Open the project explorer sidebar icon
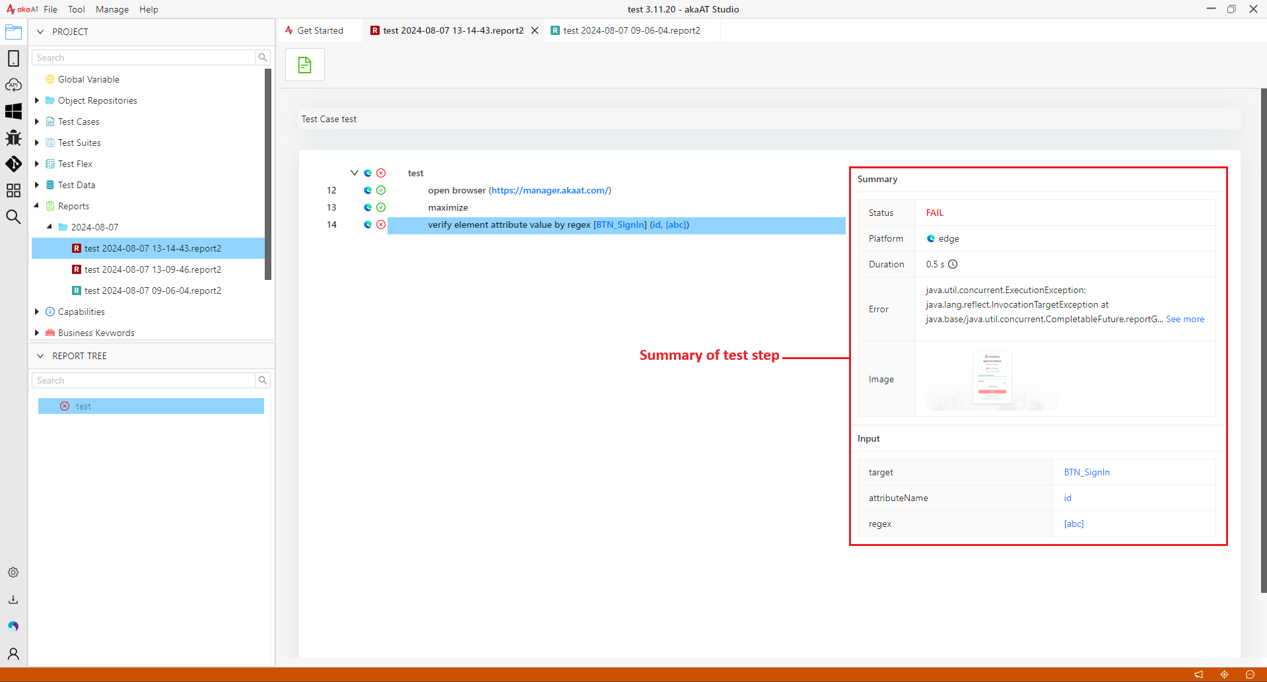This screenshot has width=1267, height=682. point(13,32)
